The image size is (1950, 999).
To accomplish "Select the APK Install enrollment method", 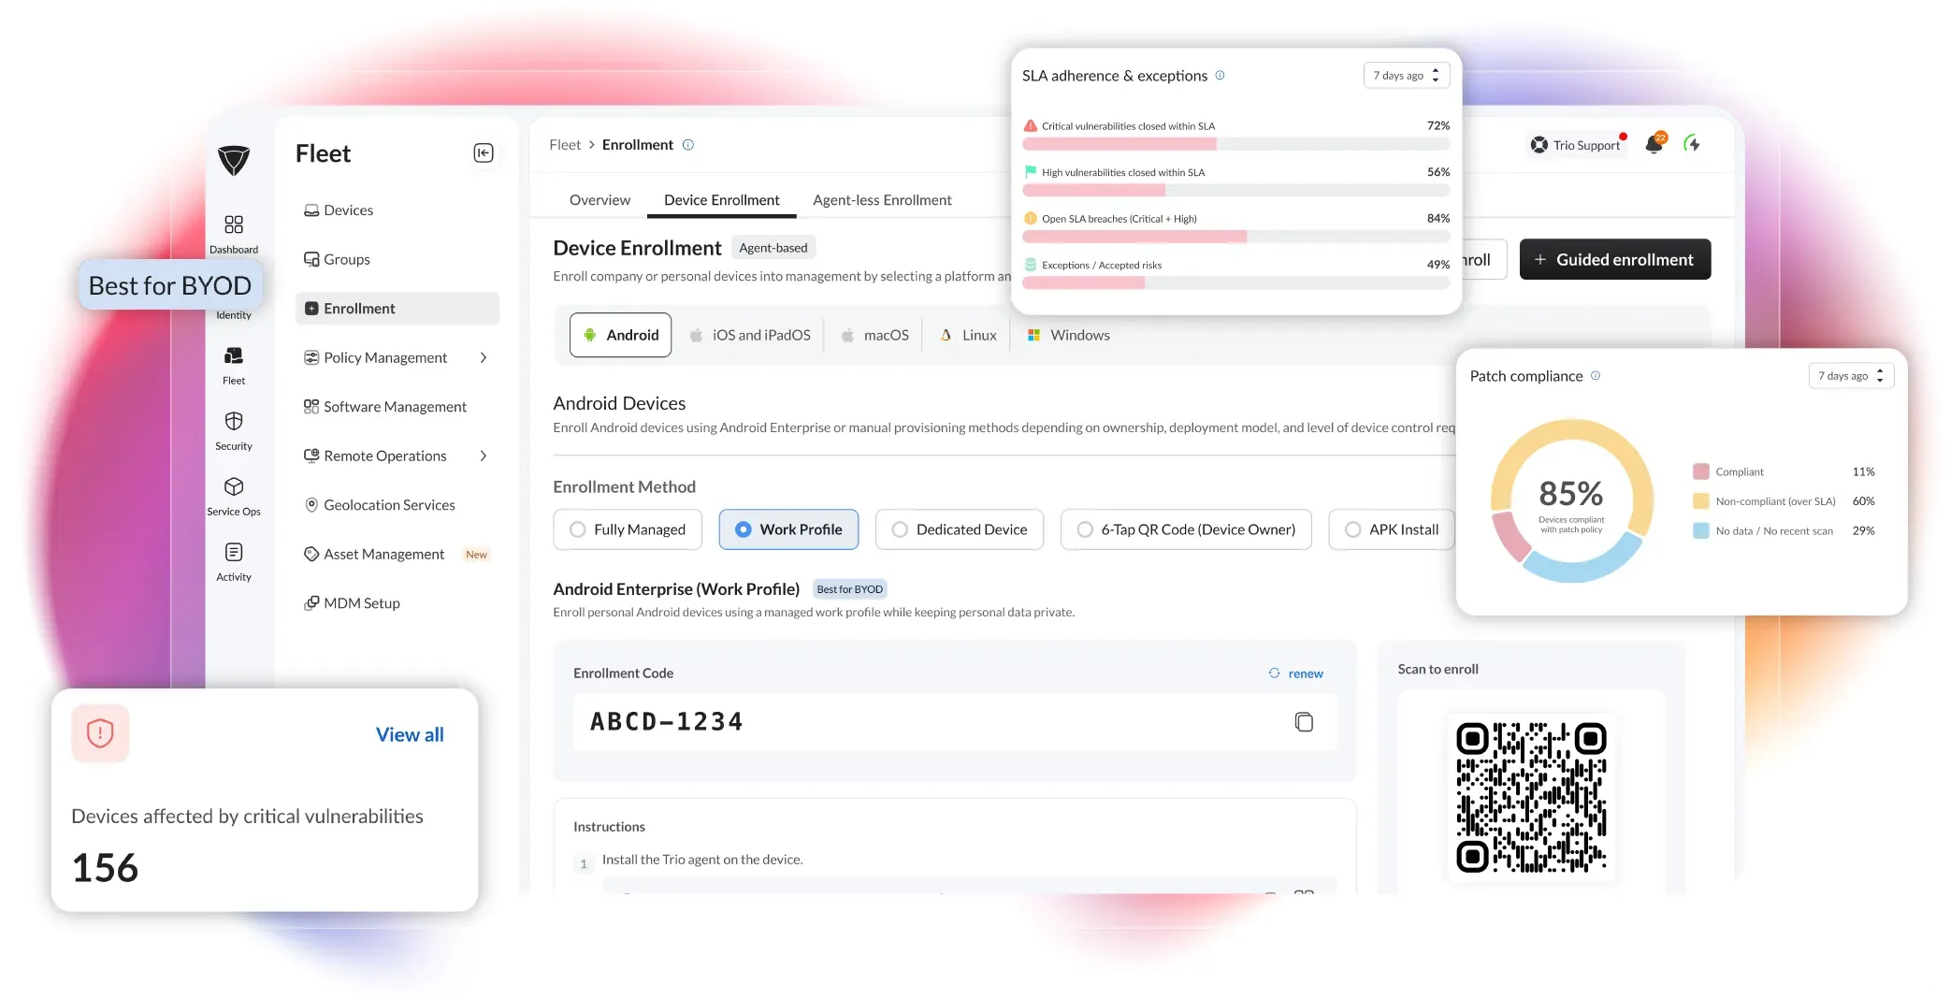I will coord(1392,529).
